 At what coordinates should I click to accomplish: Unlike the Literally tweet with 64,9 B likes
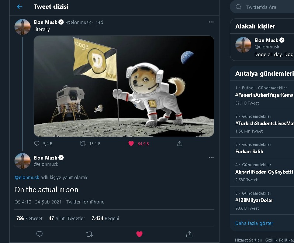[x=131, y=144]
